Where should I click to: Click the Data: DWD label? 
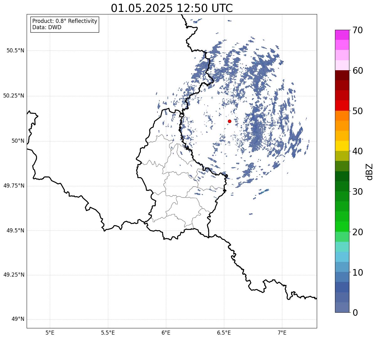(x=47, y=27)
